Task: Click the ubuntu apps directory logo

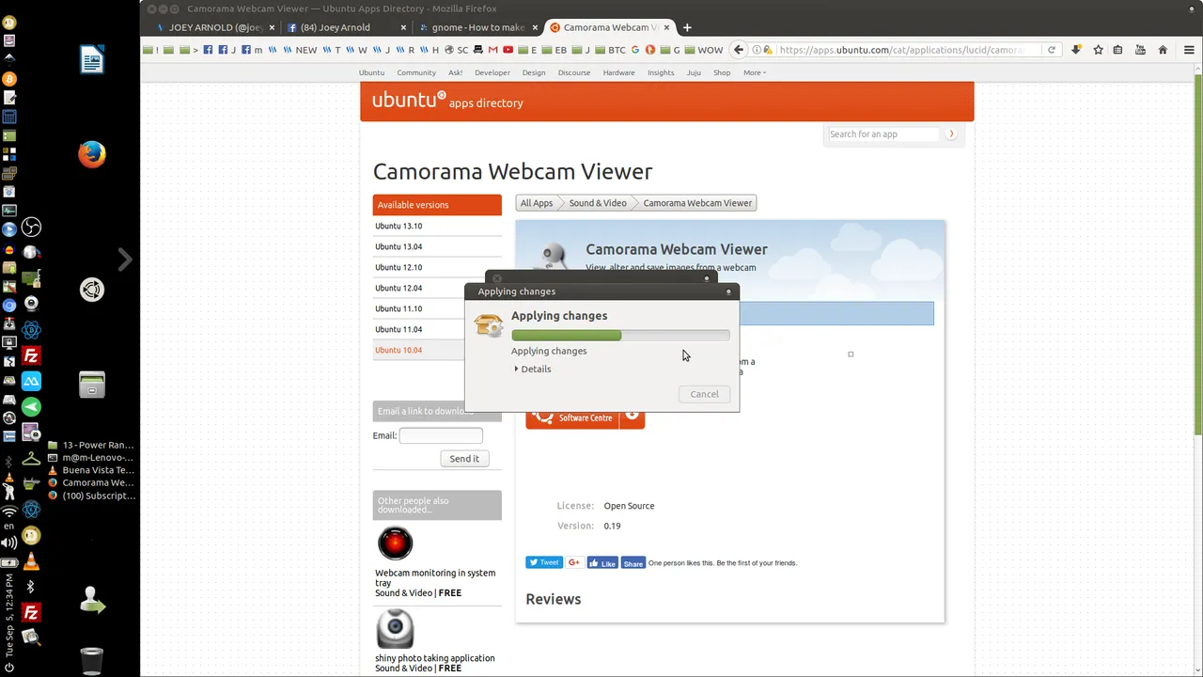Action: point(447,101)
